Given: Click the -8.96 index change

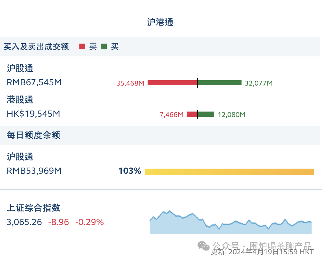Looking at the screenshot, I should point(58,222).
